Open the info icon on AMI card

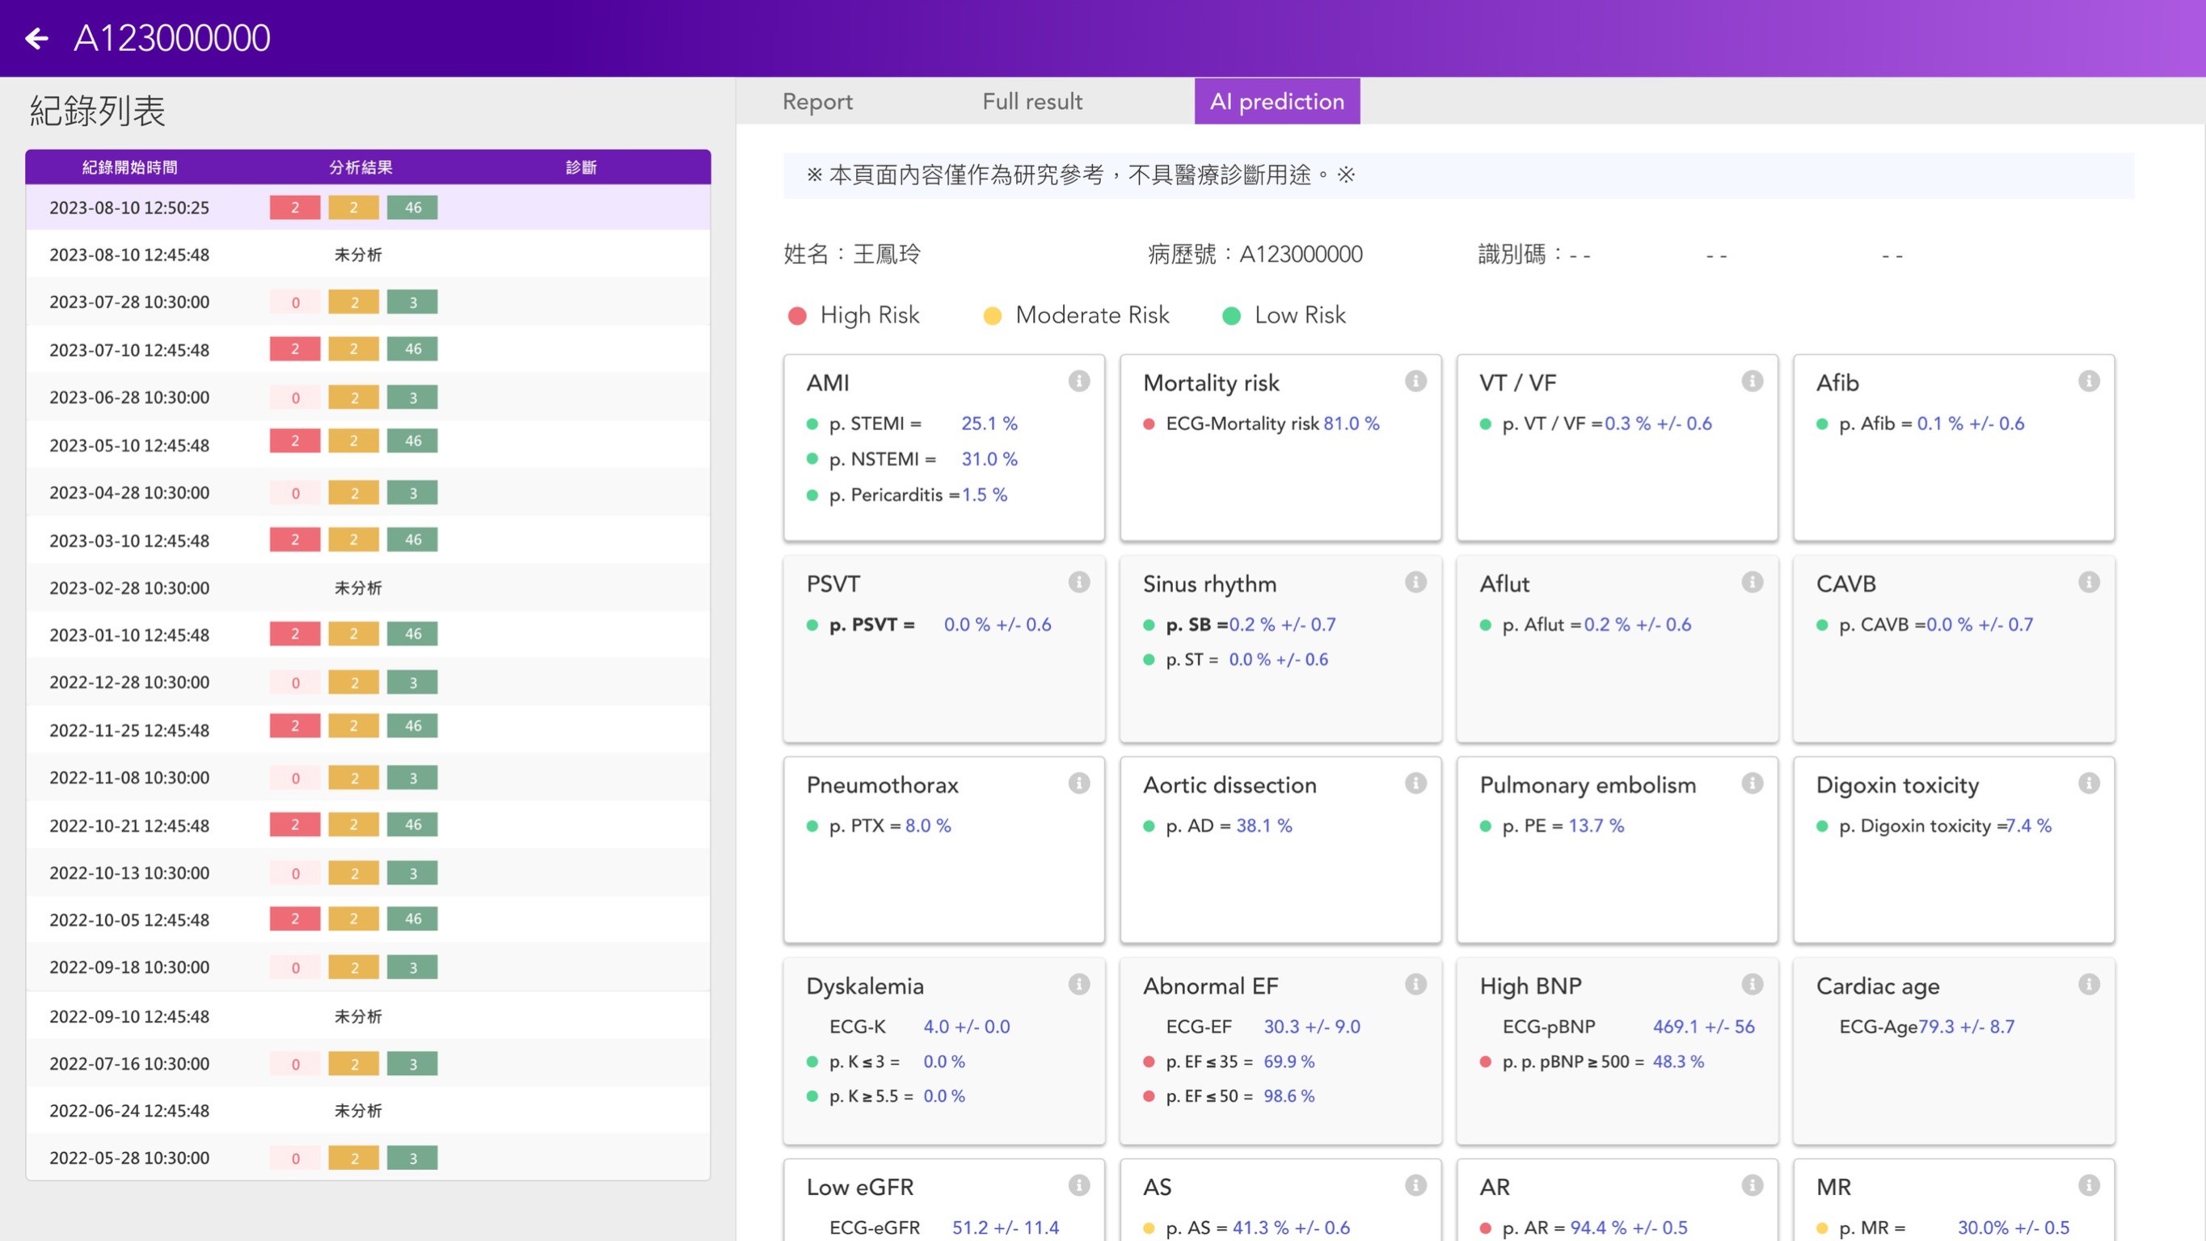click(1079, 381)
